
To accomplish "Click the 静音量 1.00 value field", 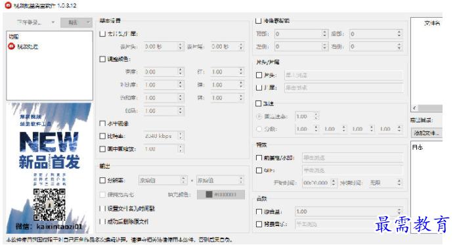I will tap(349, 212).
